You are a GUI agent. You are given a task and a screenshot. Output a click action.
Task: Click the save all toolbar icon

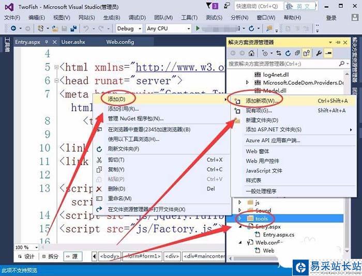pos(73,28)
